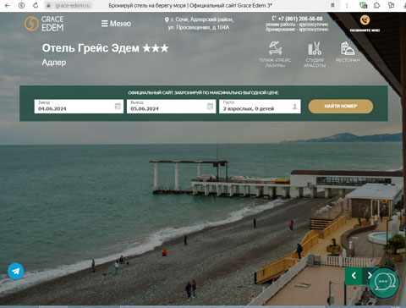Click the Заезд check-in date field
The image size is (406, 308).
pyautogui.click(x=79, y=107)
